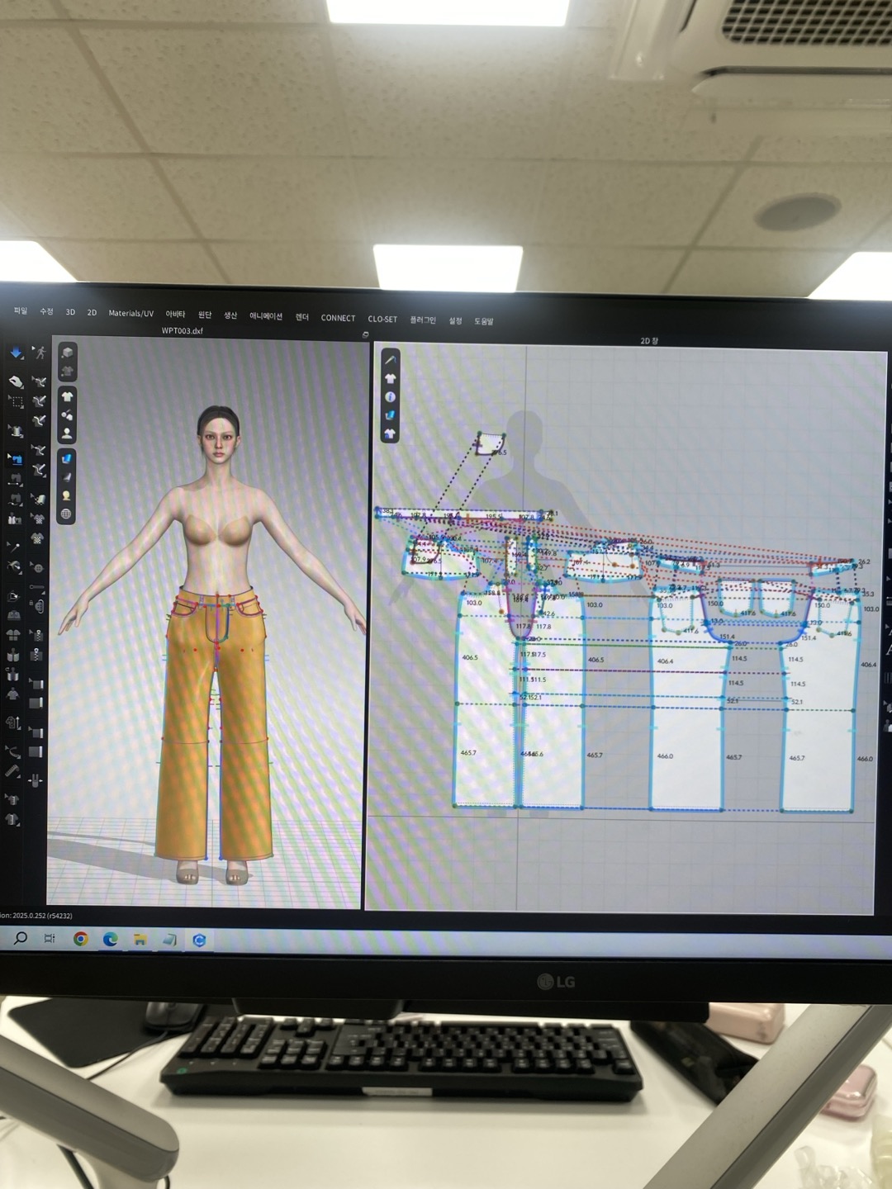This screenshot has width=892, height=1189.
Task: Open the Materials/UV menu
Action: coord(130,314)
